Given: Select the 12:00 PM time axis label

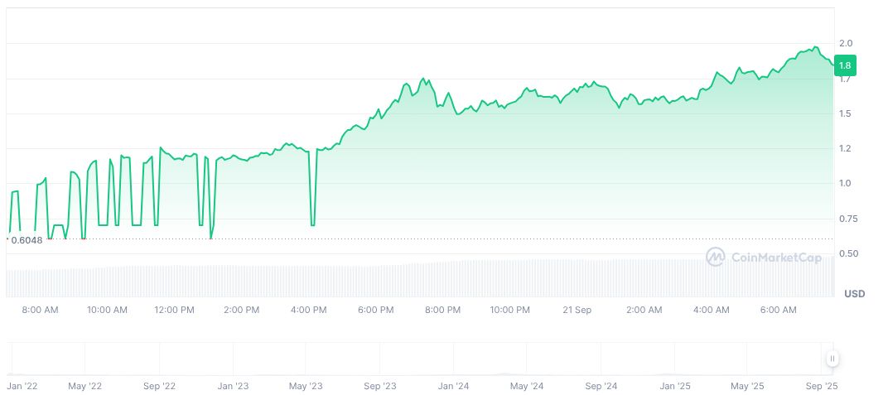Looking at the screenshot, I should [175, 311].
